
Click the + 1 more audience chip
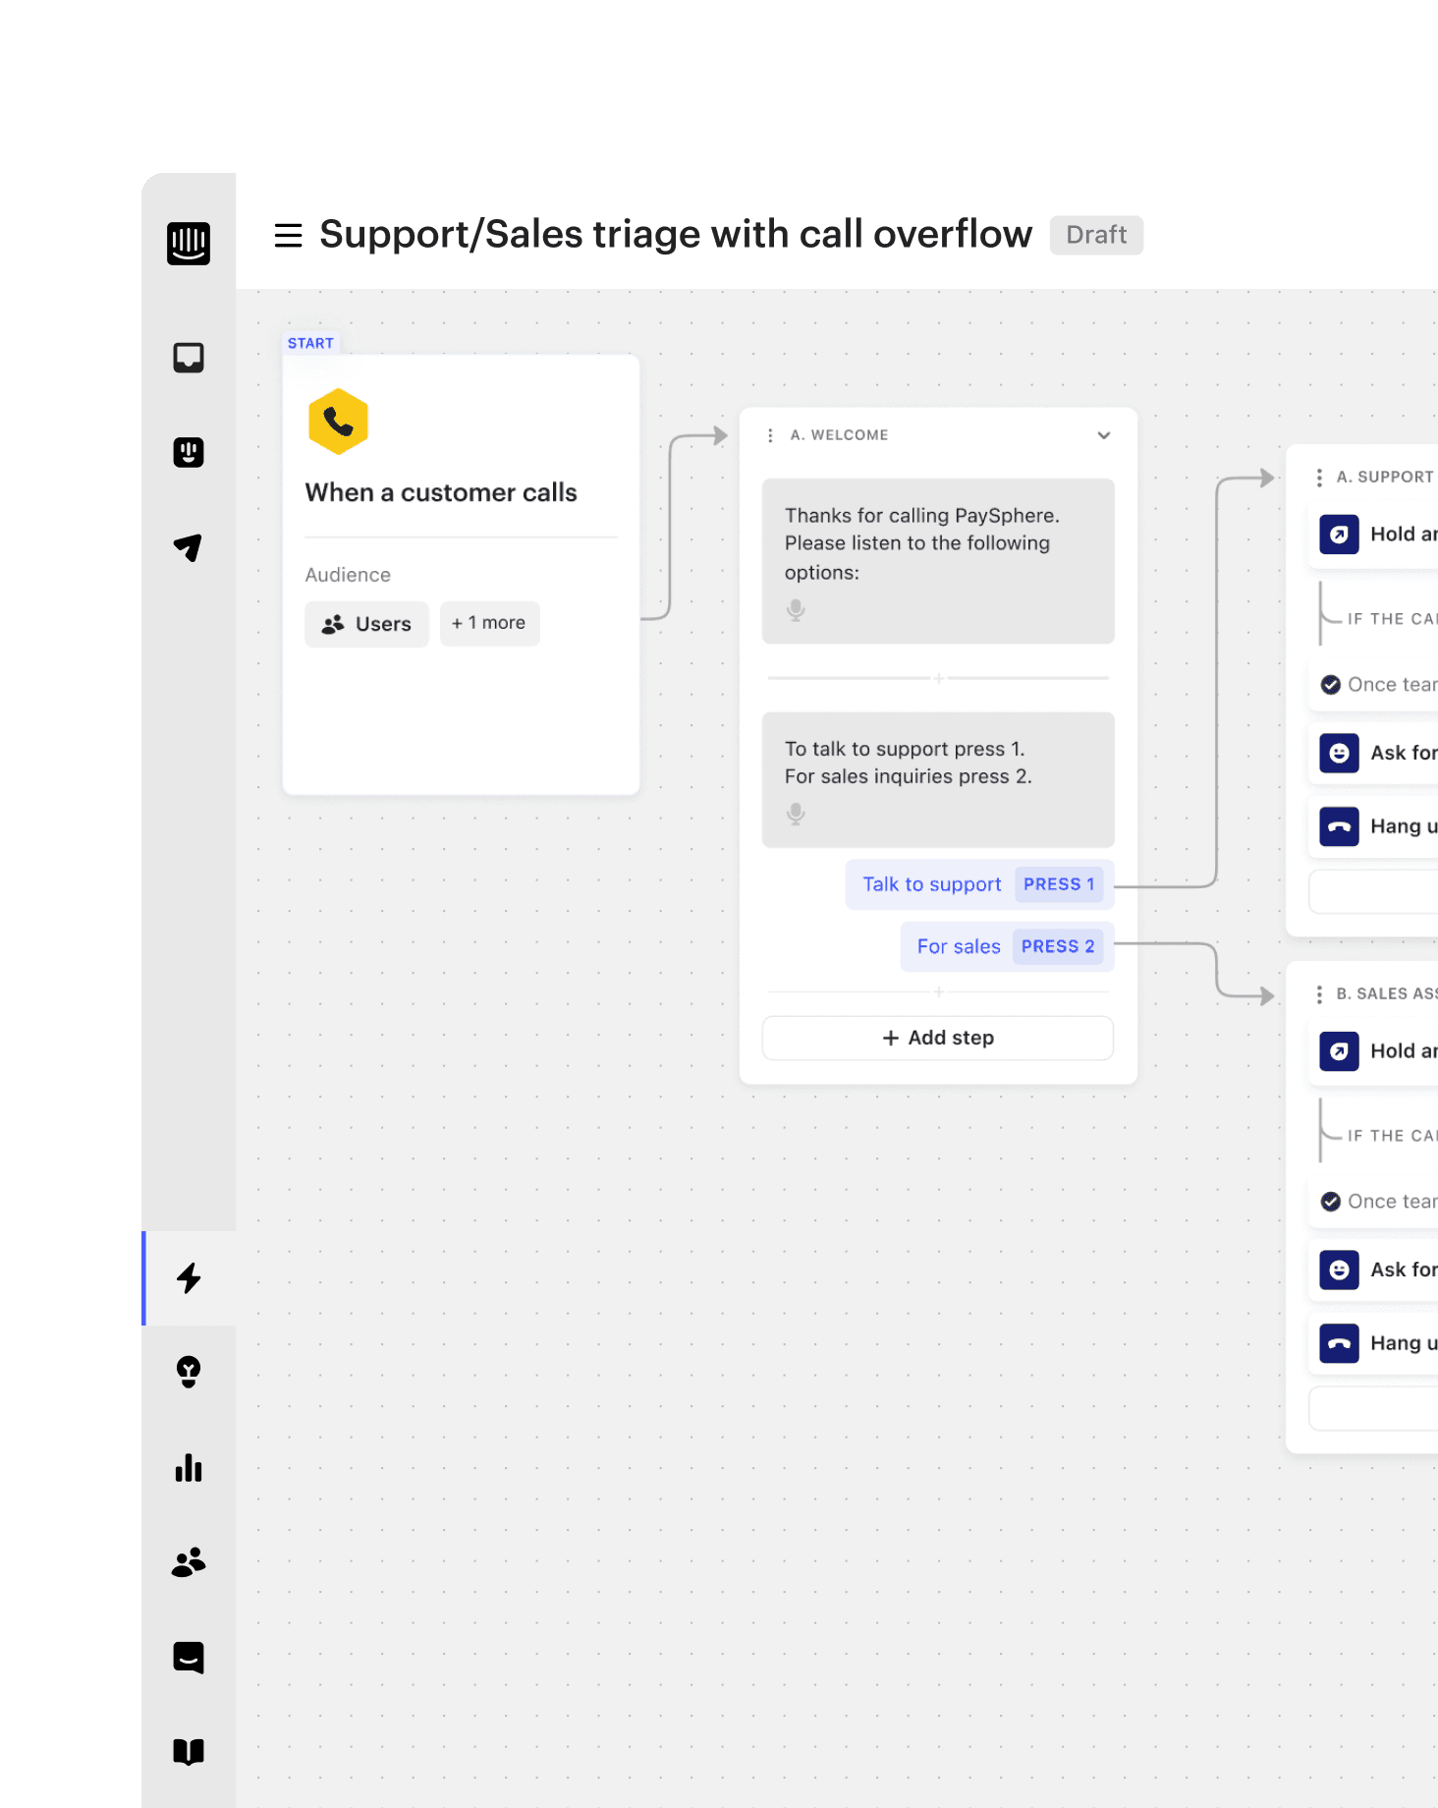click(x=489, y=623)
